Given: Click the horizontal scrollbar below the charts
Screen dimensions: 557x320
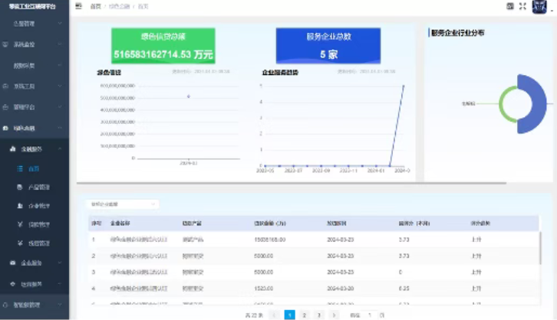Looking at the screenshot, I should 292,183.
